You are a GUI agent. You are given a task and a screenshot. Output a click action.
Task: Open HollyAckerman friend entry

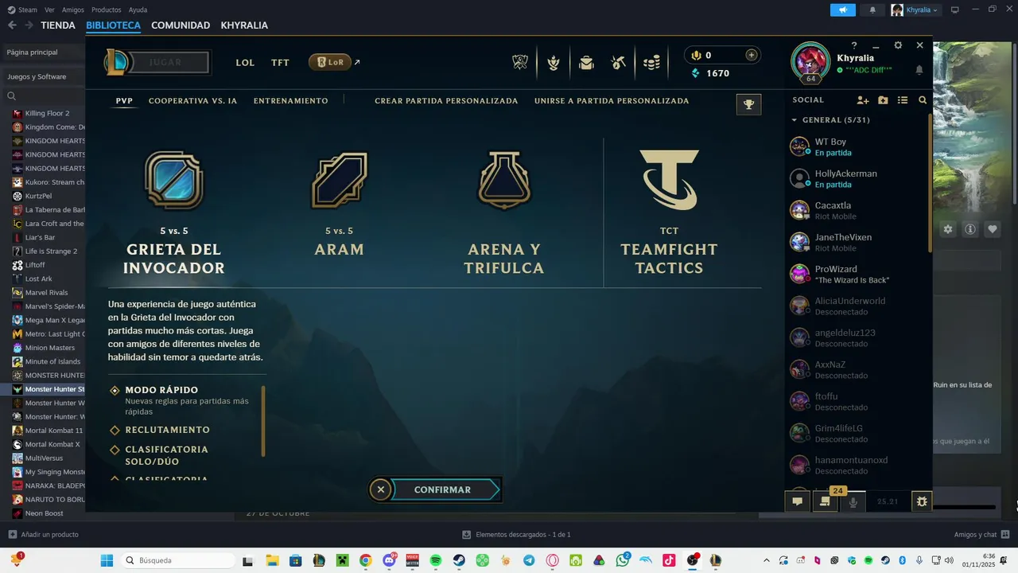(x=857, y=178)
